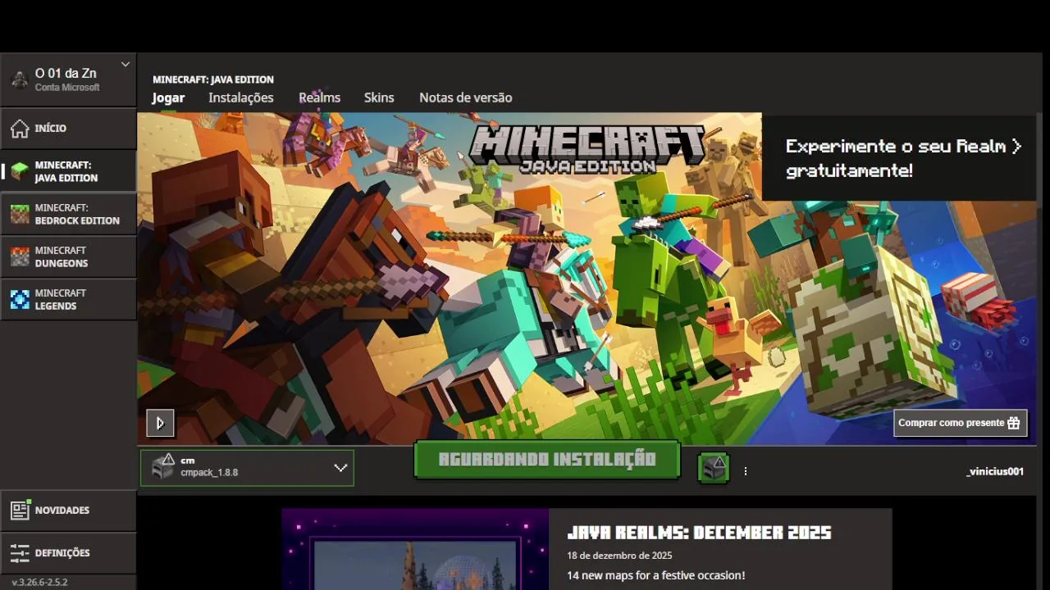The height and width of the screenshot is (590, 1050).
Task: Click the Início house icon
Action: 20,129
